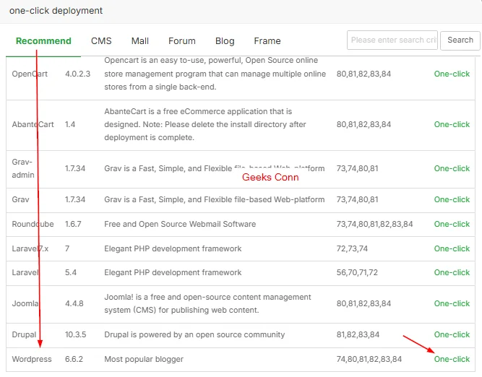The width and height of the screenshot is (482, 377).
Task: Install Grav via One-click link
Action: tap(452, 199)
